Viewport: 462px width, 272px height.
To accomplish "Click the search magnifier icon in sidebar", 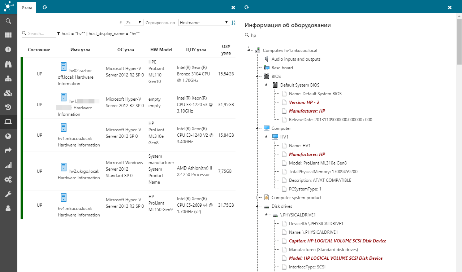I will point(8,21).
